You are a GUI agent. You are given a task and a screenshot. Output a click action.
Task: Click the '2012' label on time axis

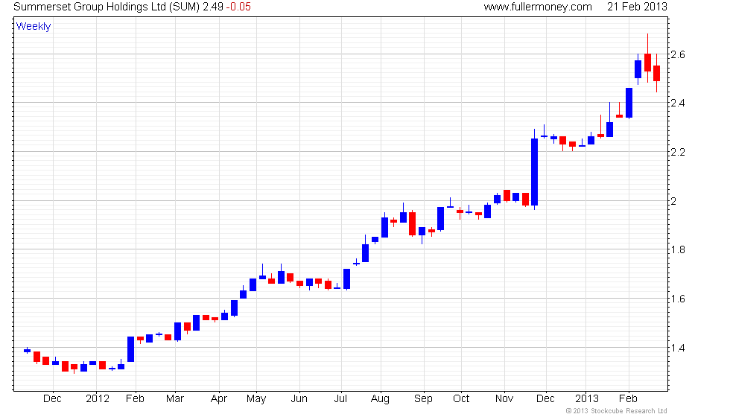[x=98, y=399]
